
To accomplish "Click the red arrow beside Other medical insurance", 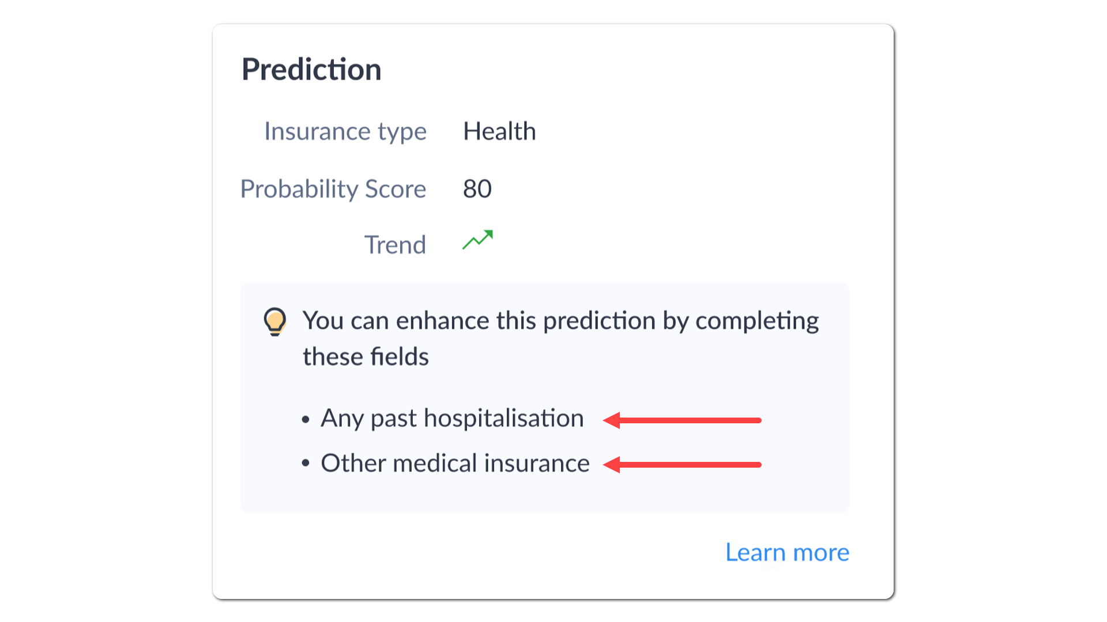I will pos(682,465).
